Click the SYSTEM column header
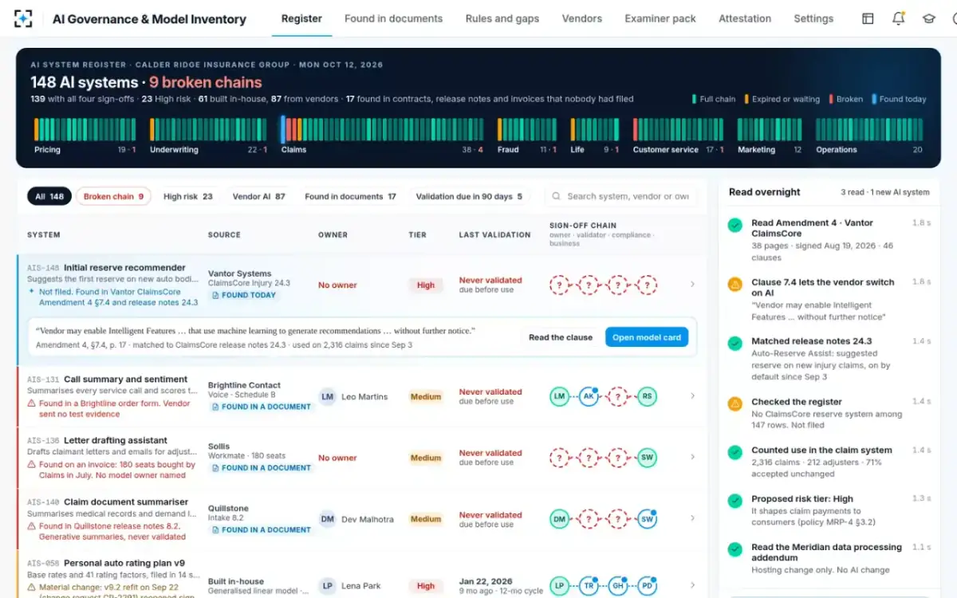This screenshot has width=957, height=598. pos(44,235)
